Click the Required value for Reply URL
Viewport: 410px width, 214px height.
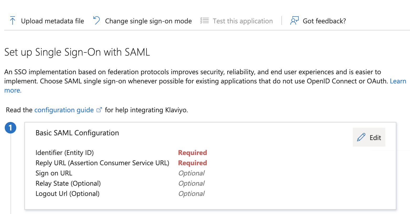(x=192, y=163)
